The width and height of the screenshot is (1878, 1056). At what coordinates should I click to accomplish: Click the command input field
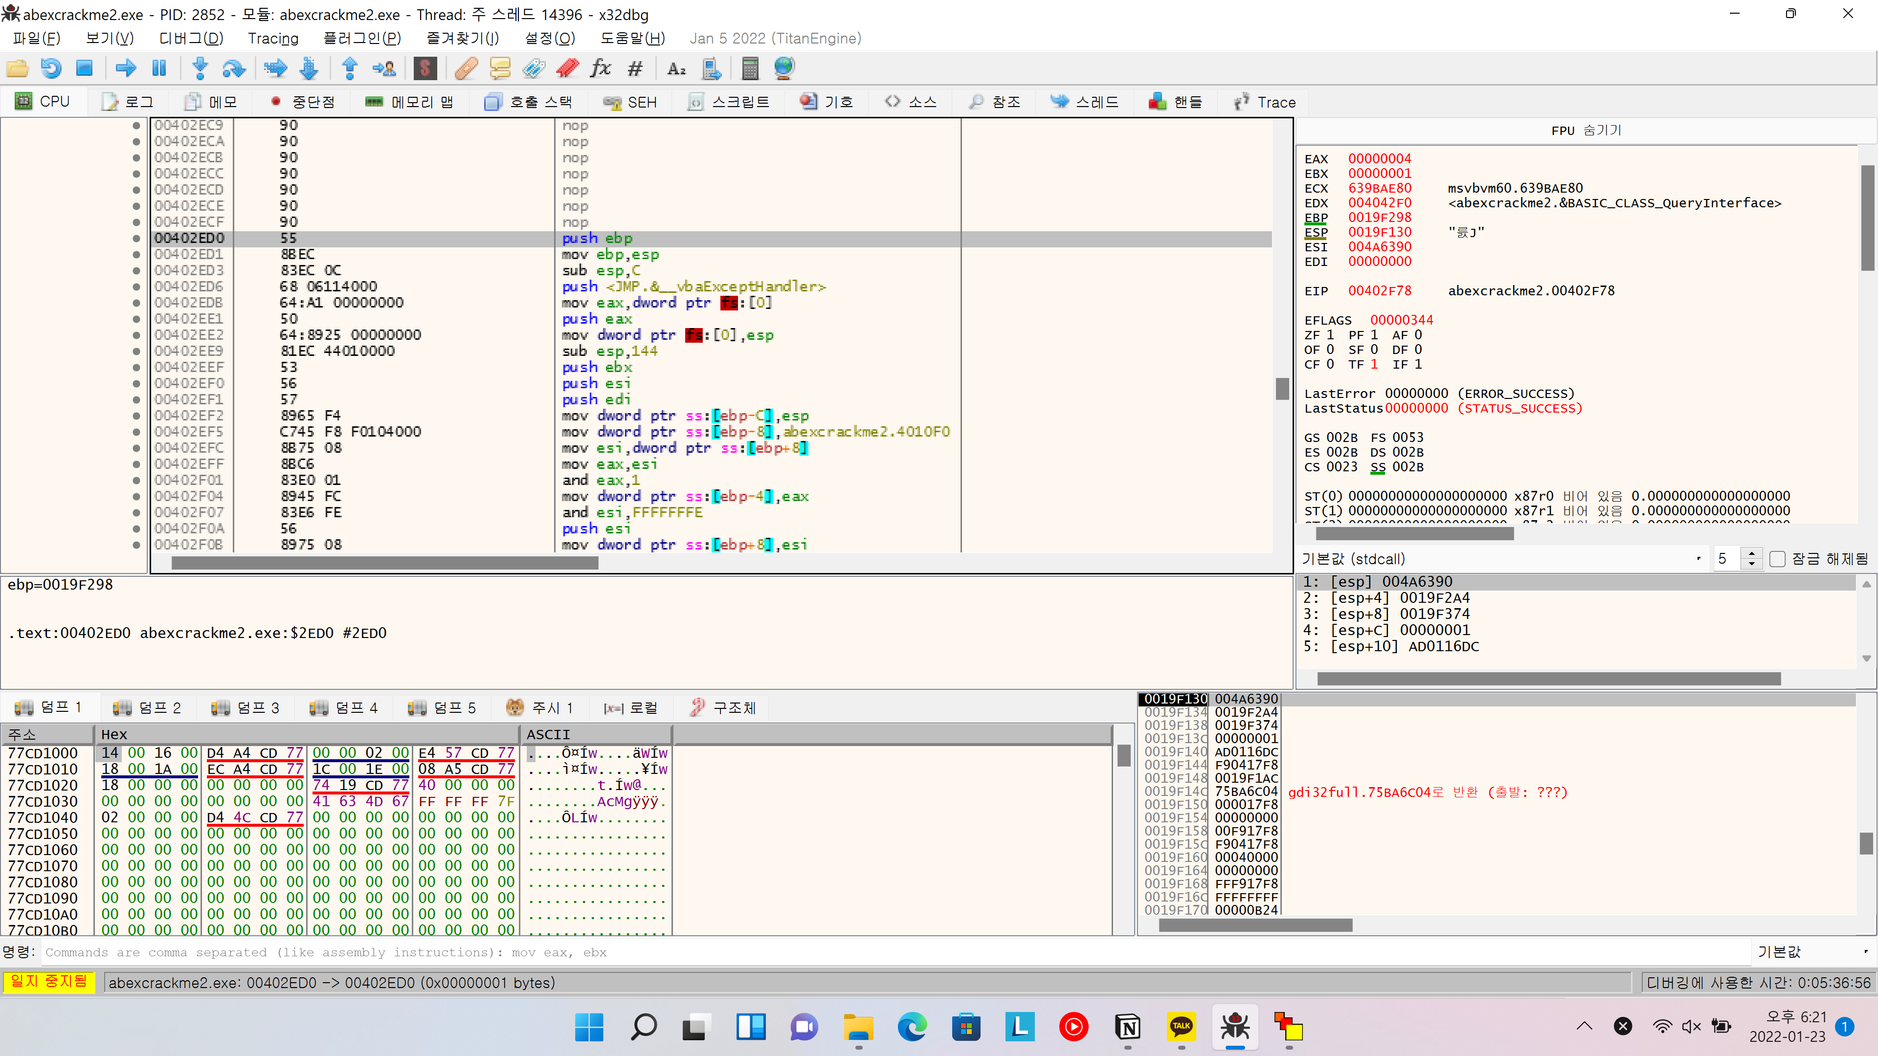tap(895, 952)
